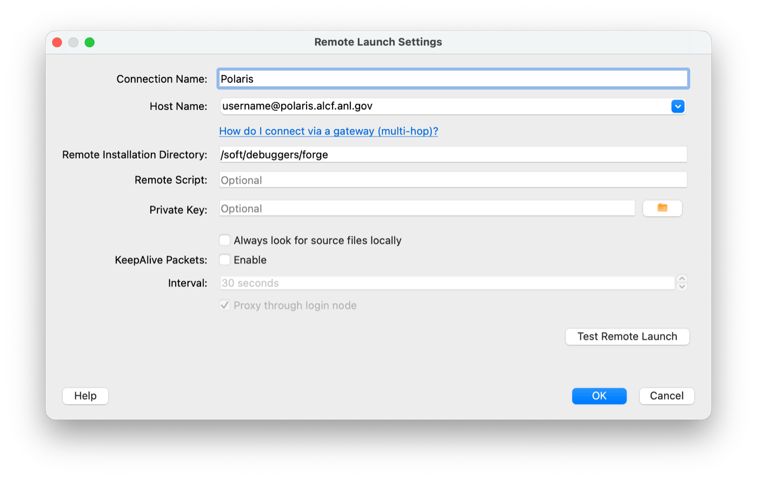Enable Always look for source files locally
The image size is (757, 480).
tap(225, 240)
